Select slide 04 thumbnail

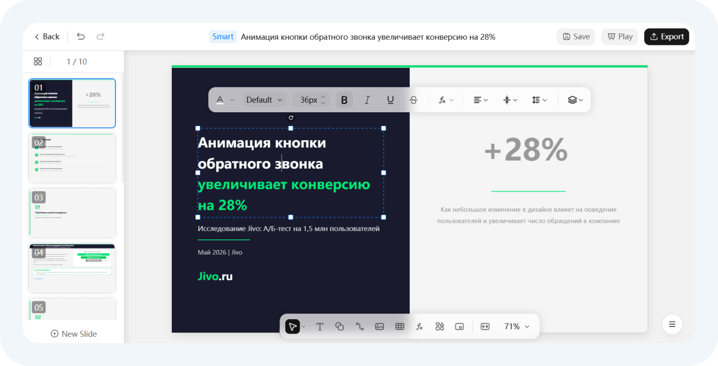coord(72,268)
